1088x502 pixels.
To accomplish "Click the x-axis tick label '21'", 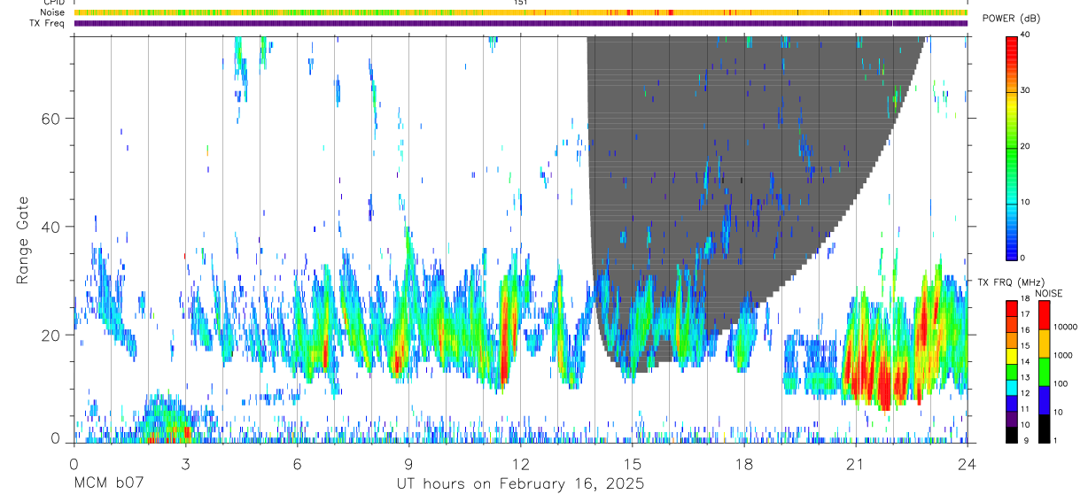I will point(855,463).
